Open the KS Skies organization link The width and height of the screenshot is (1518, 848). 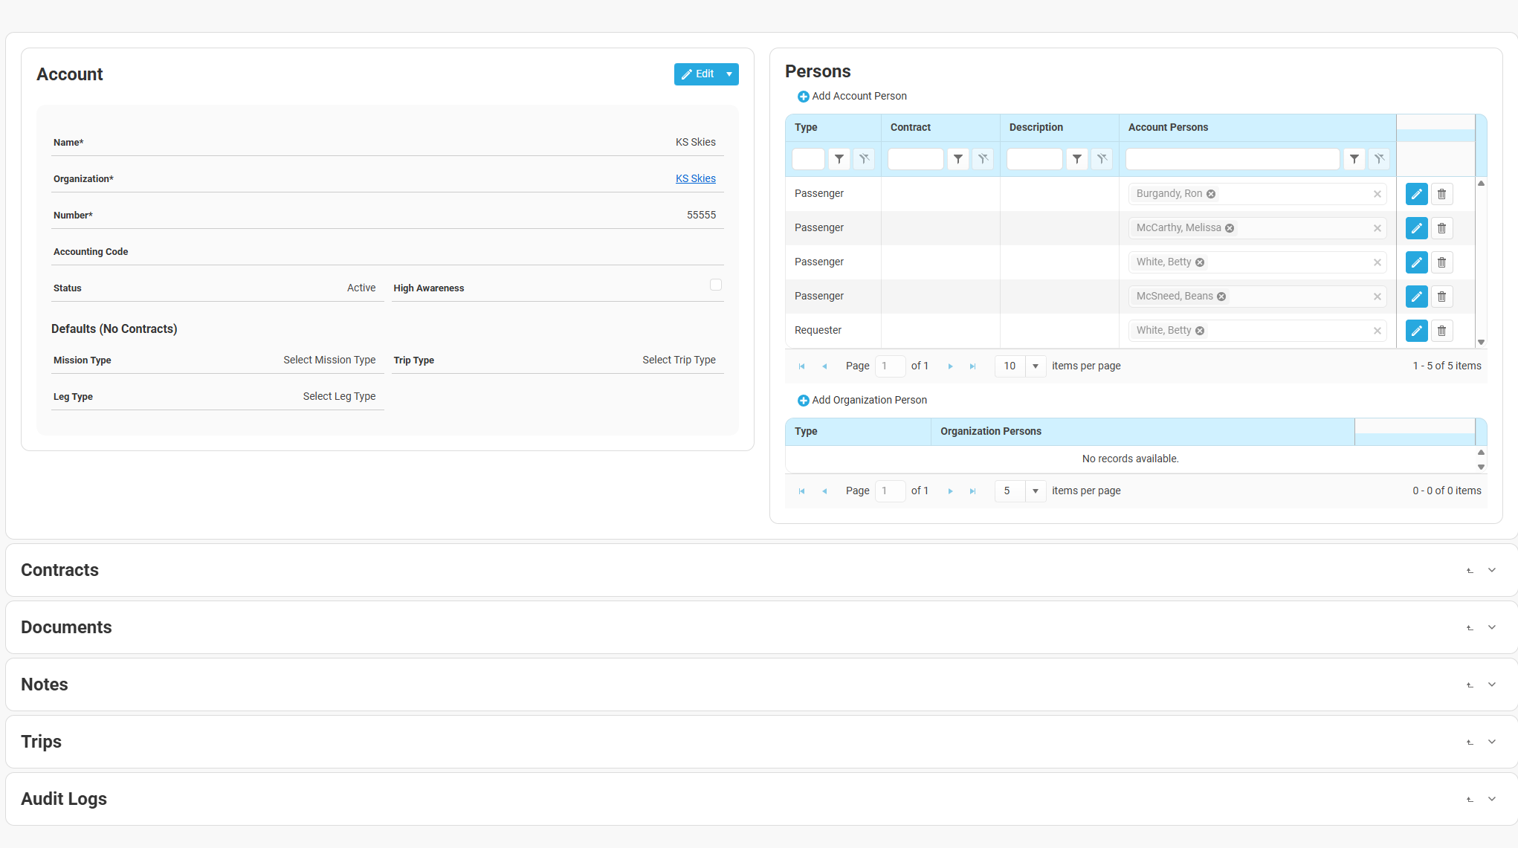[x=695, y=178]
